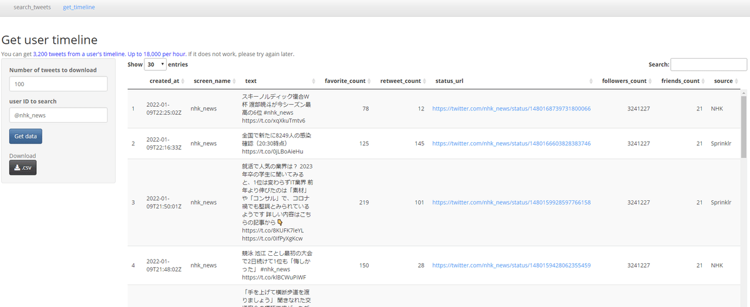Open status link ending 1480159428062355459
The width and height of the screenshot is (750, 307).
tap(511, 265)
